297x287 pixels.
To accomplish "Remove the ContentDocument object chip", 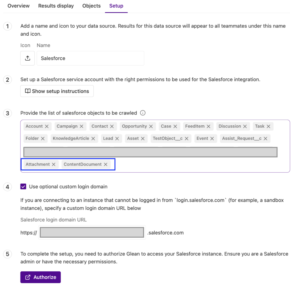I will pyautogui.click(x=105, y=164).
